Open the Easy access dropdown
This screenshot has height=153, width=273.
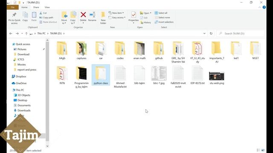[117, 17]
